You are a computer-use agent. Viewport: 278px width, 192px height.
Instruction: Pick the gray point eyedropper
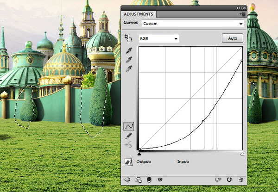tap(129, 60)
